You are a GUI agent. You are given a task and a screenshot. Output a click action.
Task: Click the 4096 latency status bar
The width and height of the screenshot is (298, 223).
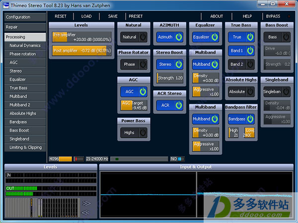tap(61, 159)
